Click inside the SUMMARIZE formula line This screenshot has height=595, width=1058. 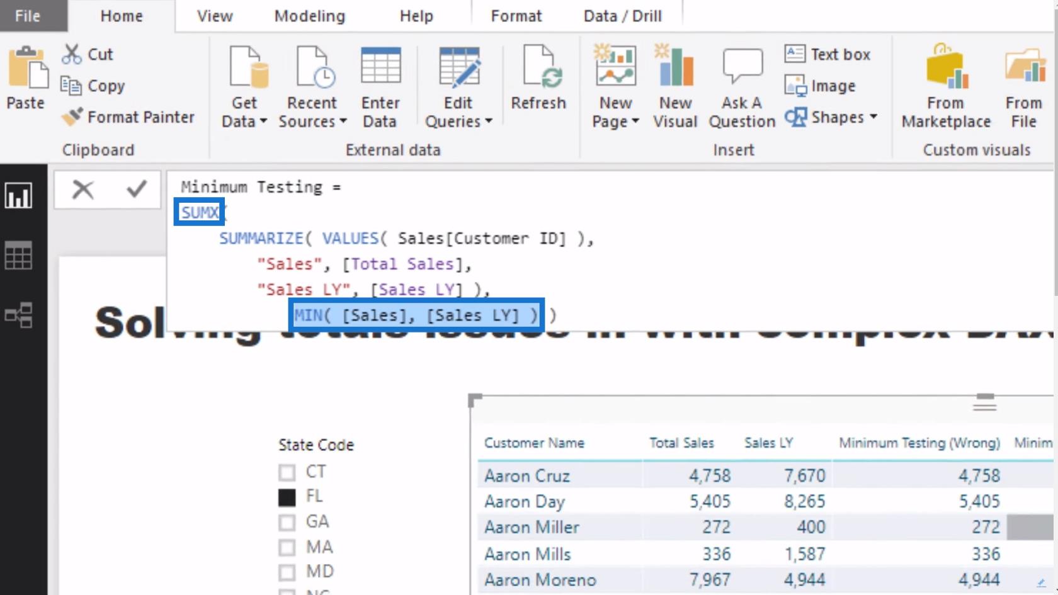click(406, 239)
